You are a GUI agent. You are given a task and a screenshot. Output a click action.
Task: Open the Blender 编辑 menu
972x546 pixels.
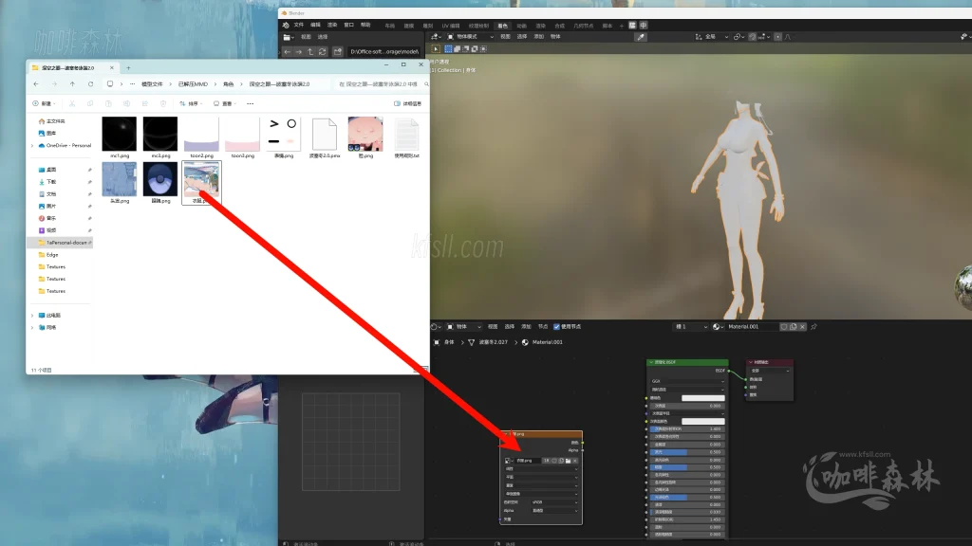tap(315, 26)
